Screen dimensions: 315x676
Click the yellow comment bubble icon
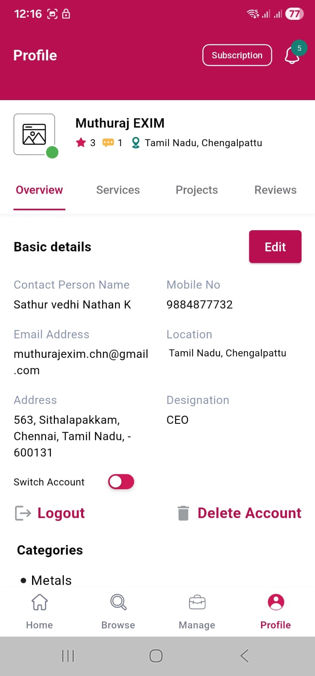[108, 143]
